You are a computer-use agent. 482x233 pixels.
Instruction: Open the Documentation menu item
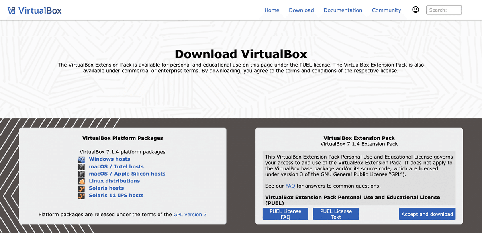coord(343,10)
